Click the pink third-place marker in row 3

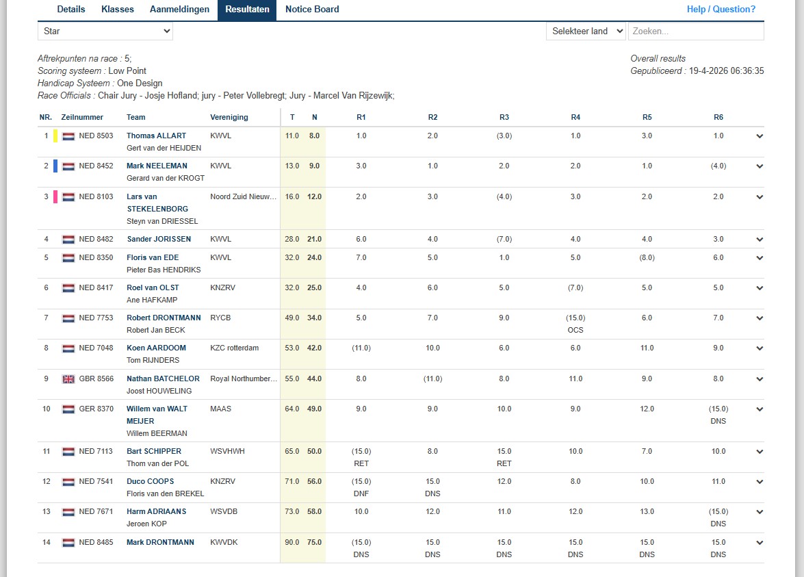[x=55, y=197]
